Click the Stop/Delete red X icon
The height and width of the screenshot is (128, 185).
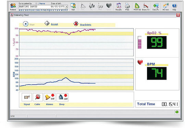coord(76,24)
